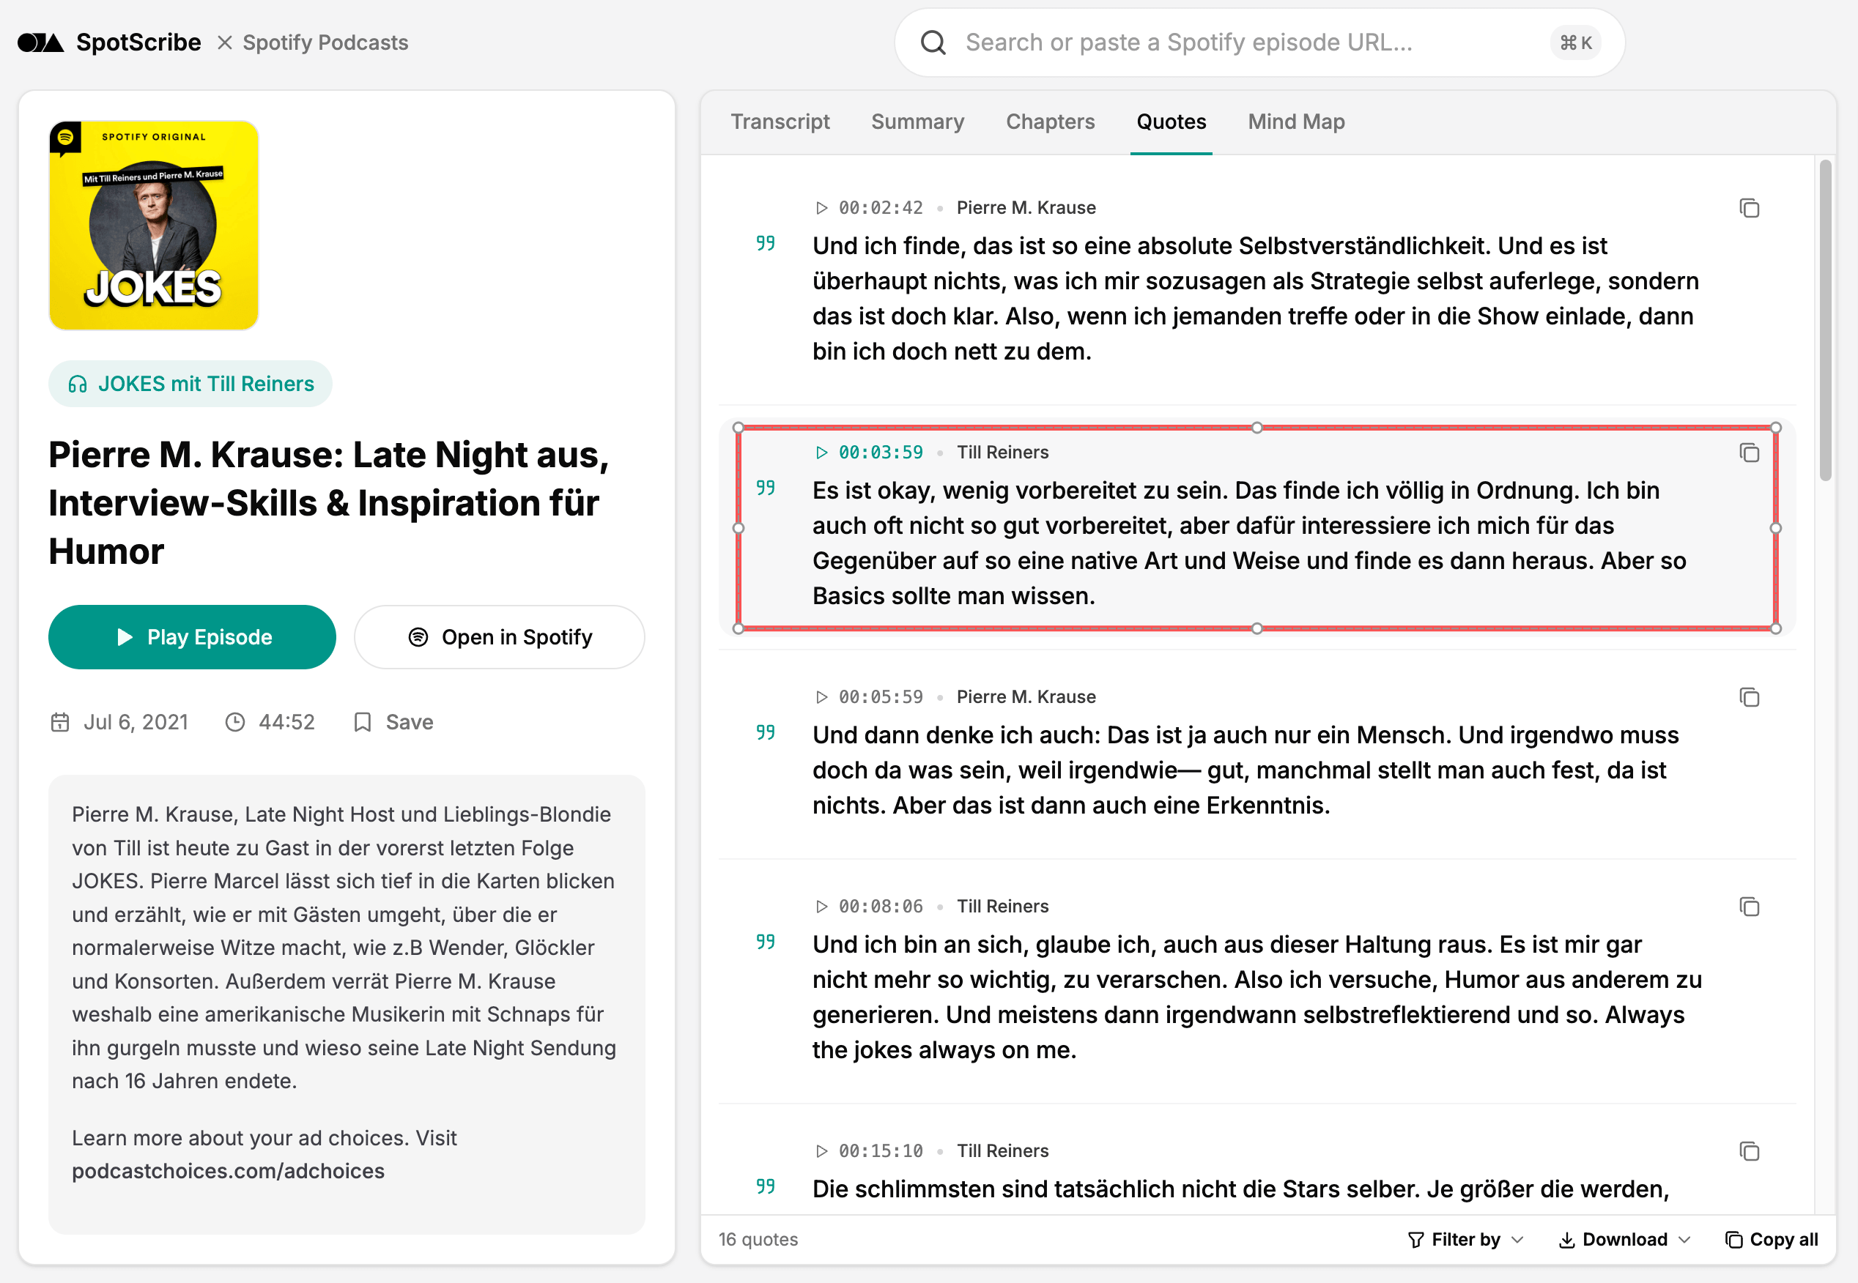Copy the 00:08:06 quote via copy icon
The height and width of the screenshot is (1283, 1858).
[1749, 907]
